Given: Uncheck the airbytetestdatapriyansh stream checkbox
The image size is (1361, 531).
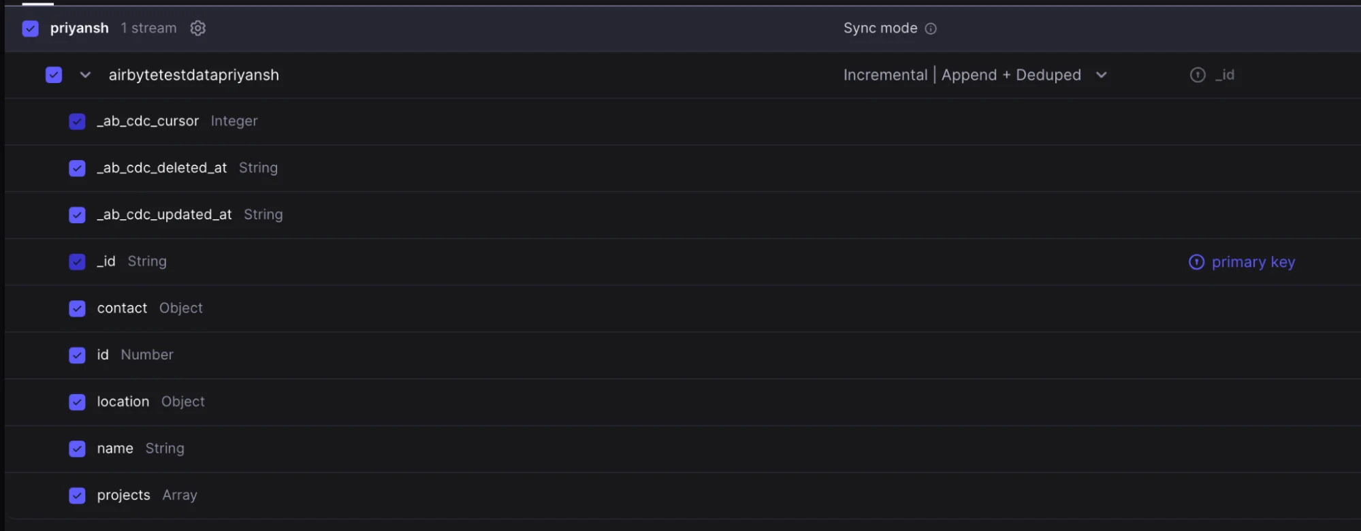Looking at the screenshot, I should point(54,75).
